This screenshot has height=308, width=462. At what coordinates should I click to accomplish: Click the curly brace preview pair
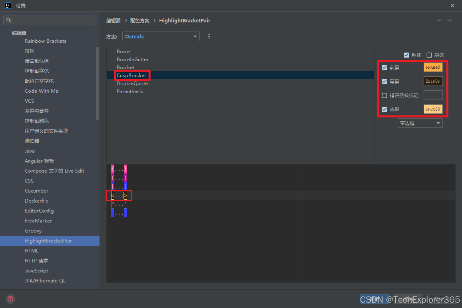(x=119, y=169)
